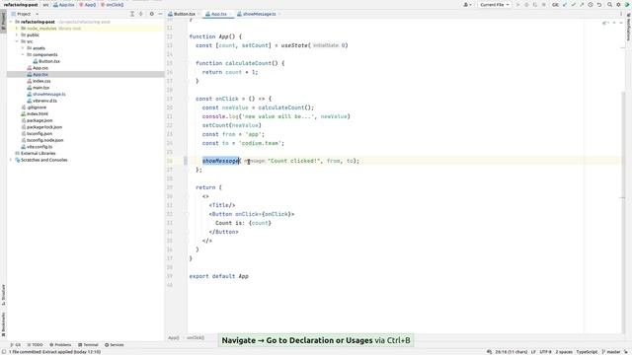The image size is (632, 355).
Task: Click the Debug icon in toolbar
Action: [526, 5]
